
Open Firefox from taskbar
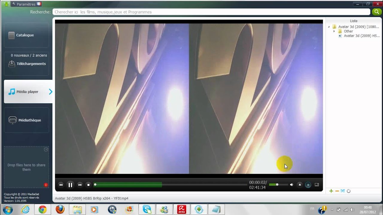point(60,210)
